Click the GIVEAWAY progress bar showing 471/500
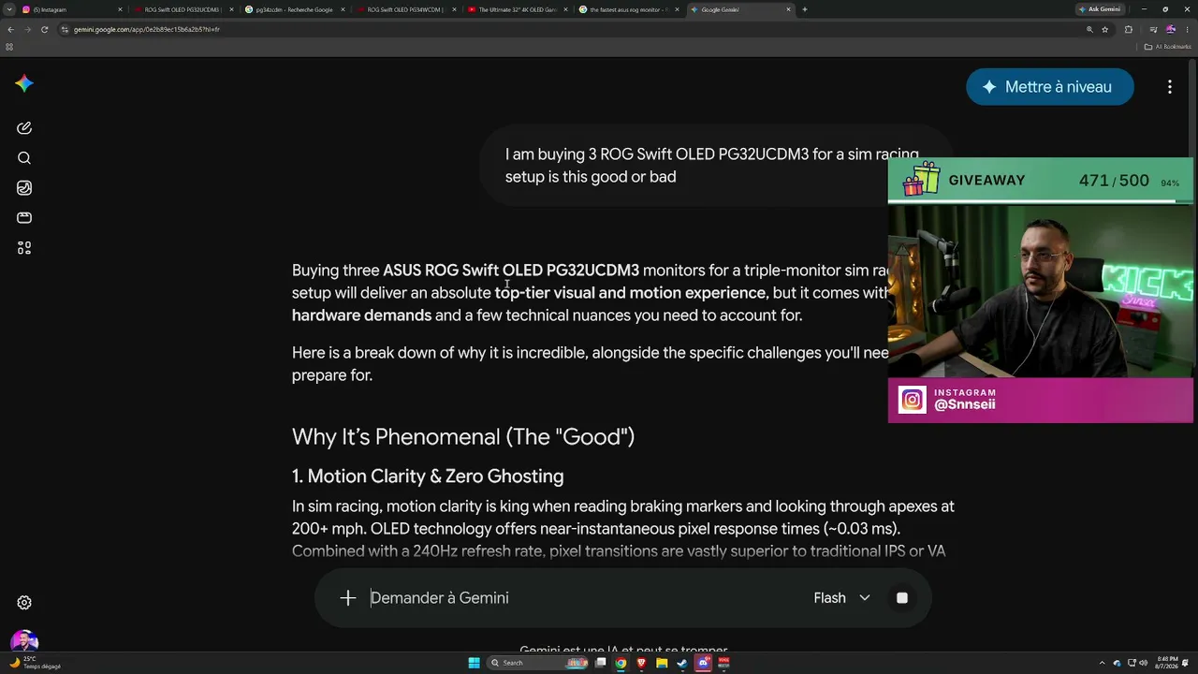The width and height of the screenshot is (1198, 674). pos(1041,181)
